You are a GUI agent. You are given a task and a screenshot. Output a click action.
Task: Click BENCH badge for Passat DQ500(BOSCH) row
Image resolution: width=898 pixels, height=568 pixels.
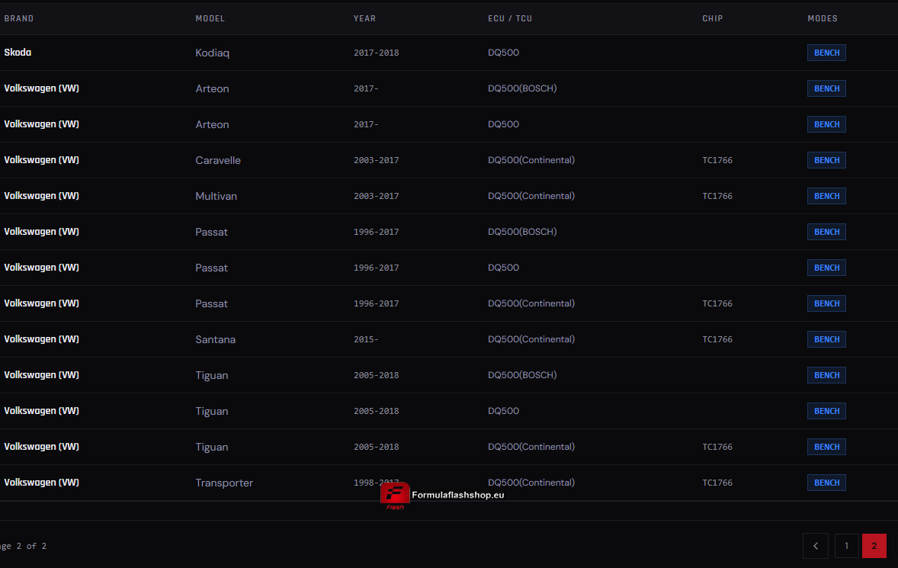coord(826,232)
